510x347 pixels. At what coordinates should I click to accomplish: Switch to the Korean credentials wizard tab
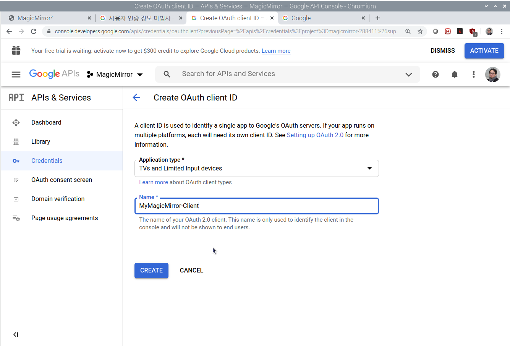[141, 18]
